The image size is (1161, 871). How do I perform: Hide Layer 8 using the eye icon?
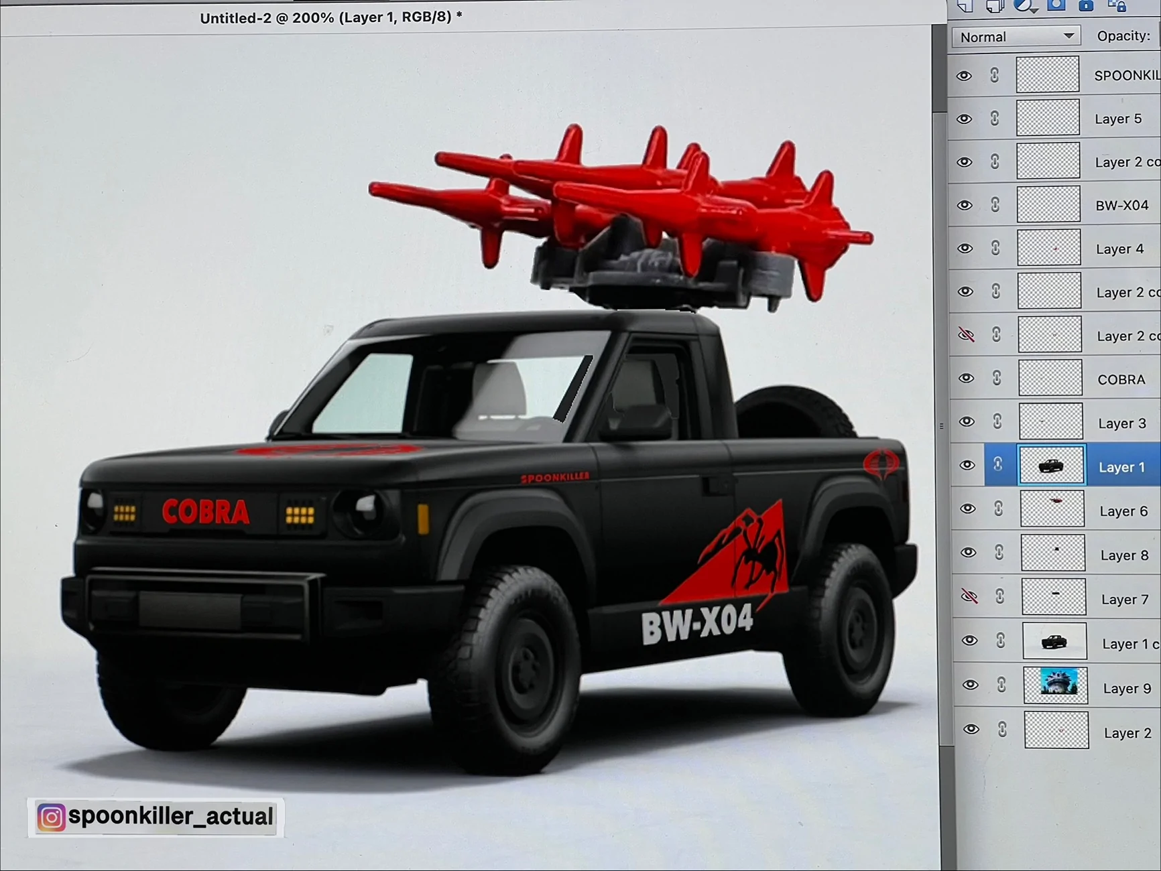tap(969, 553)
